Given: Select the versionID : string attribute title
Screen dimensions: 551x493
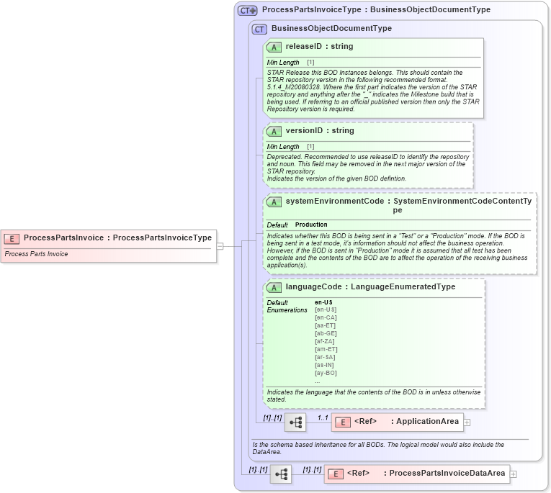Looking at the screenshot, I should tap(320, 130).
